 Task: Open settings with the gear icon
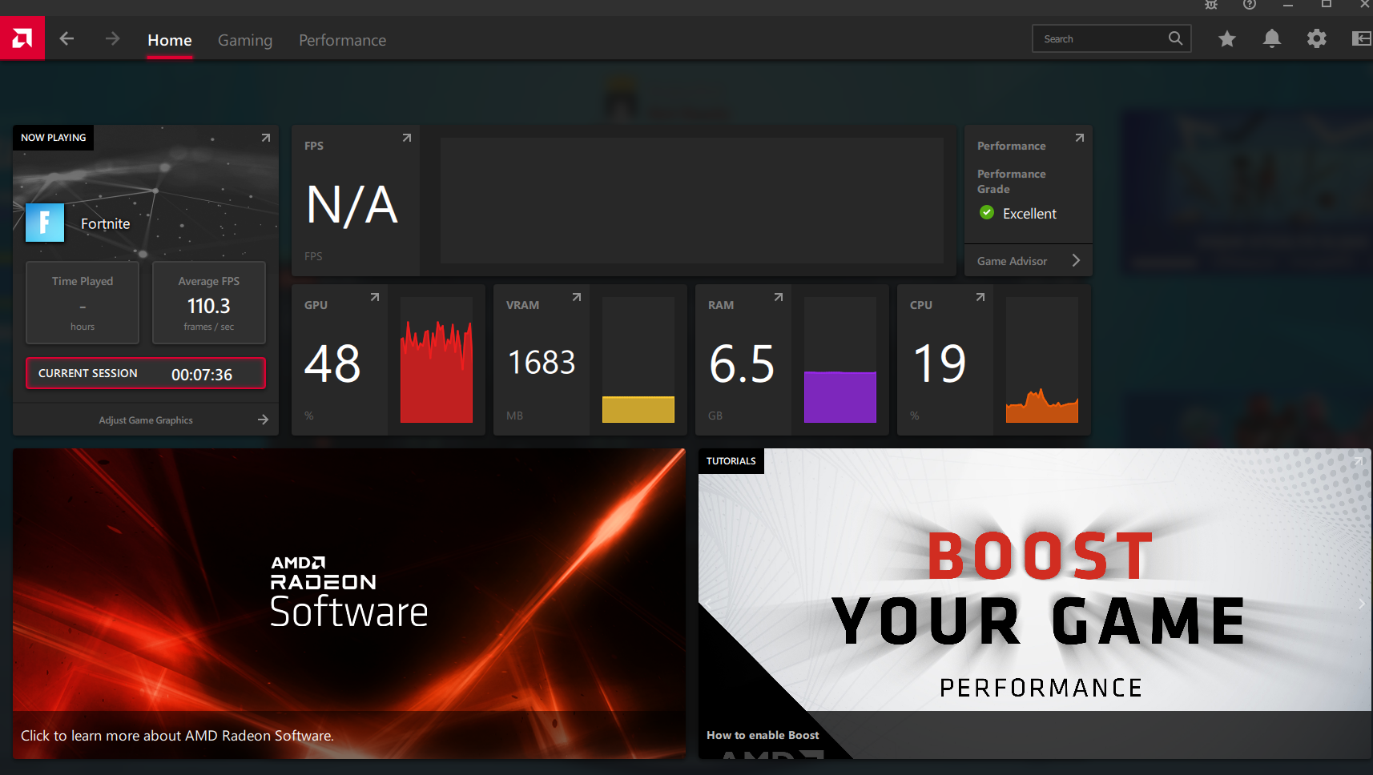1317,38
